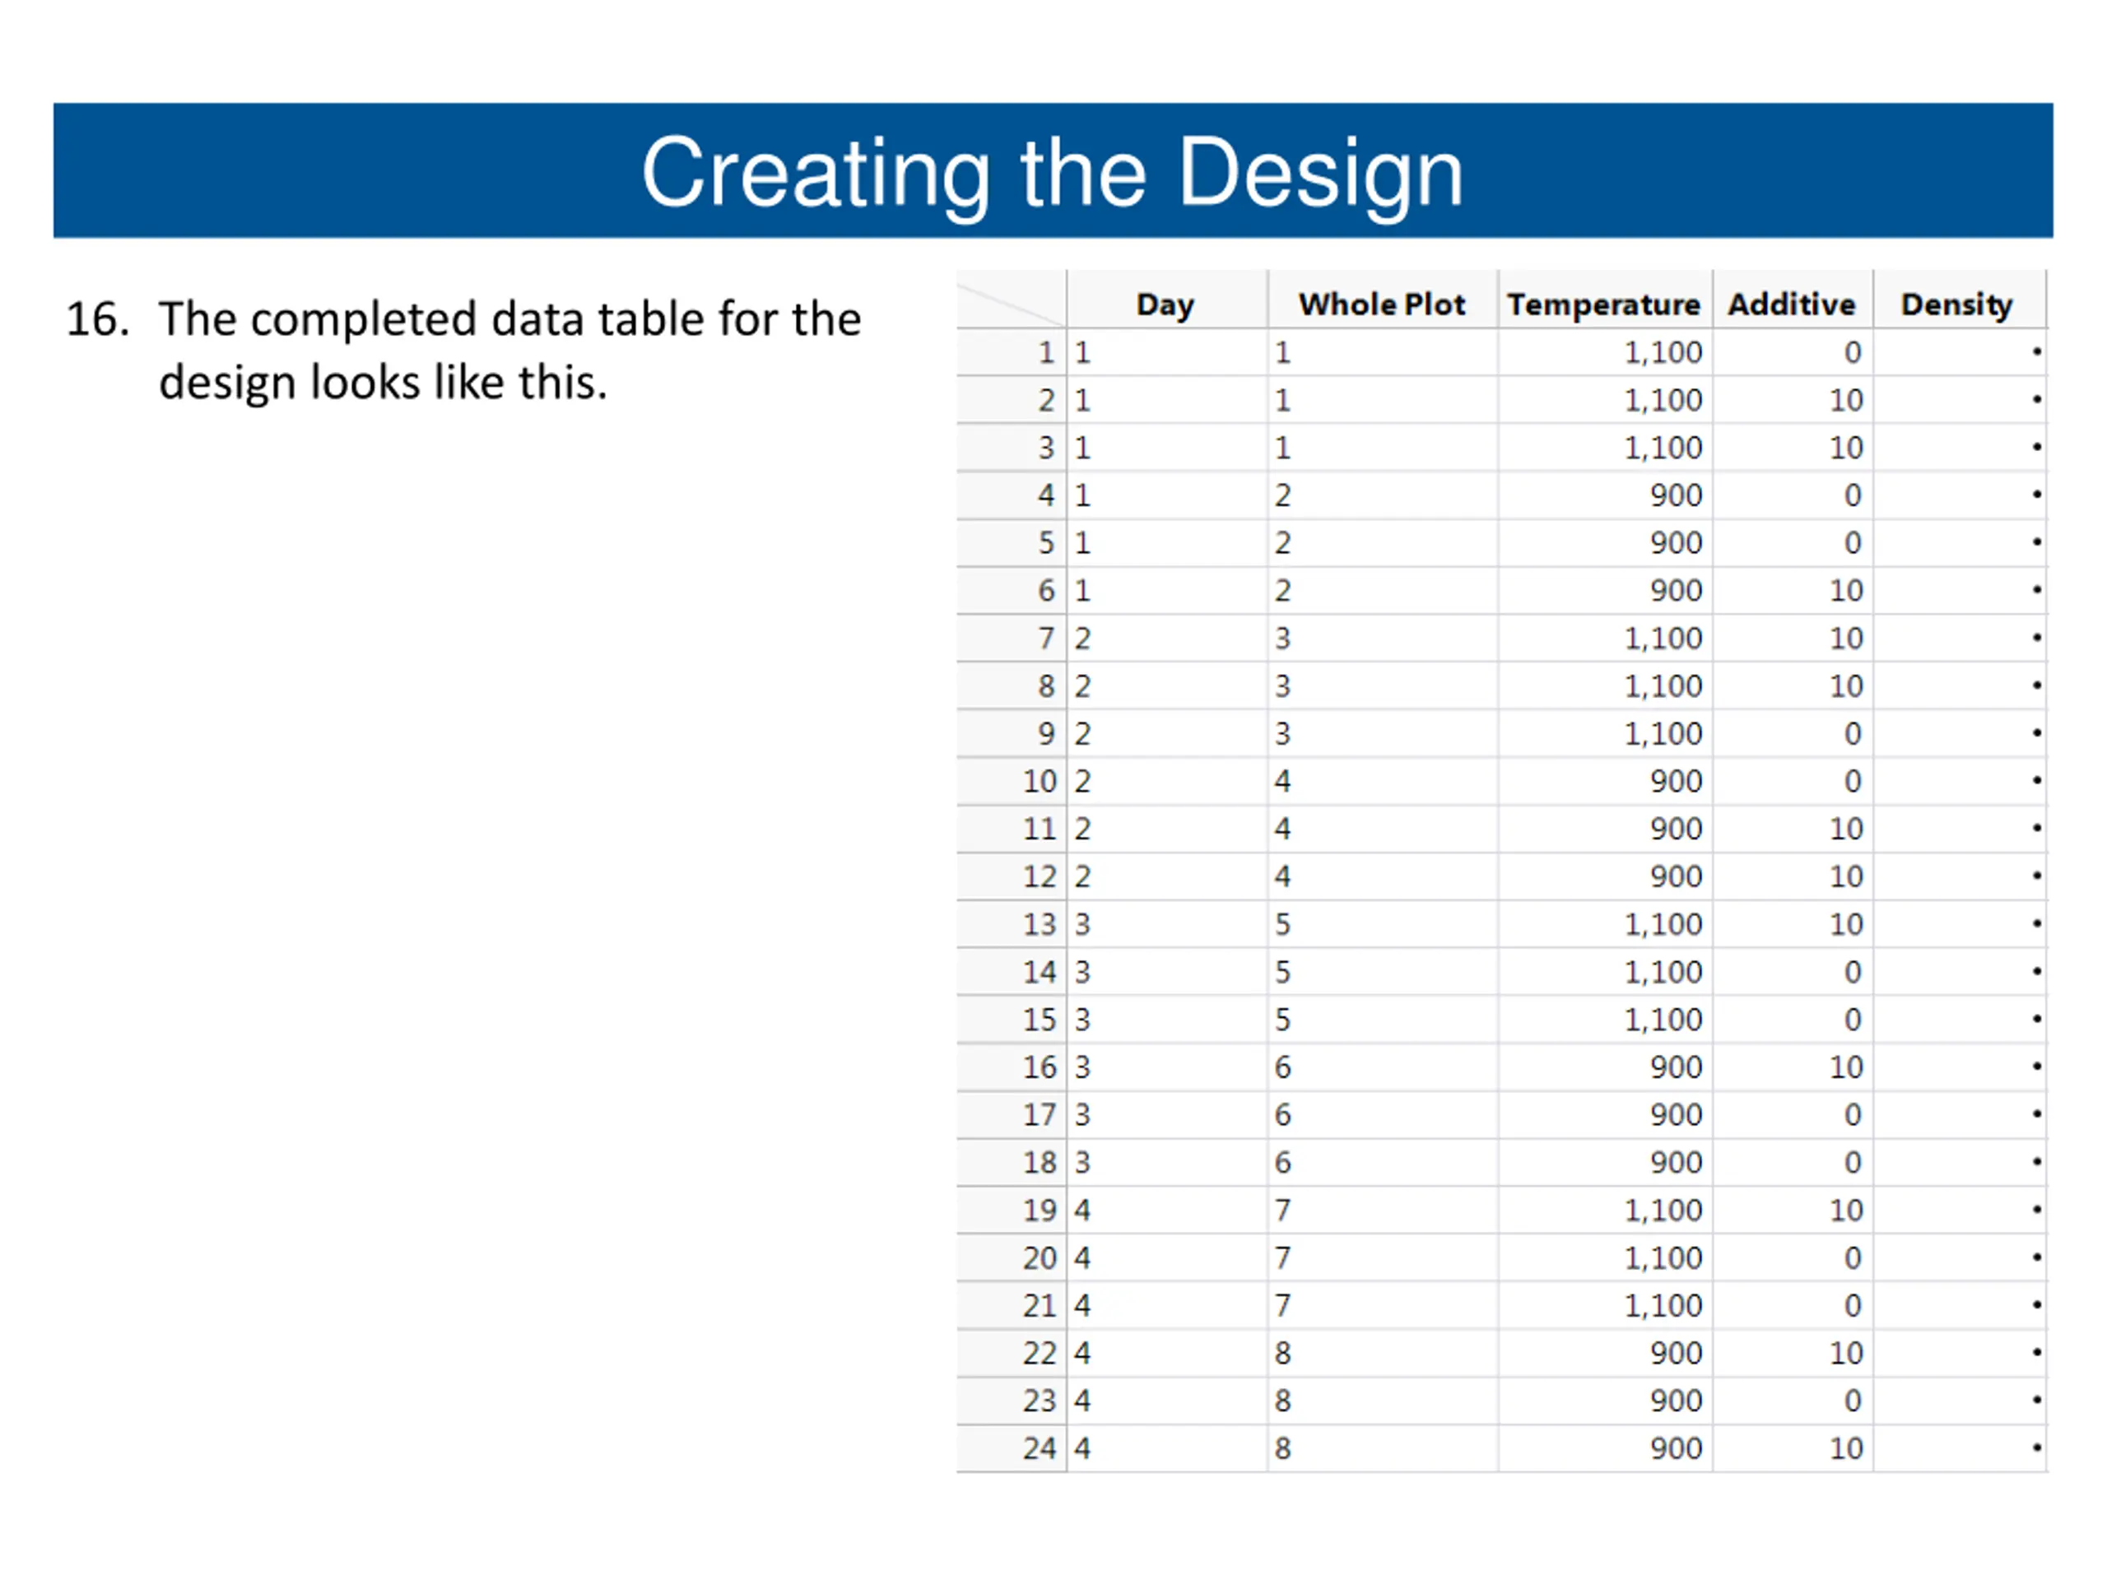
Task: Click the Day cell in row 19
Action: click(1166, 1210)
